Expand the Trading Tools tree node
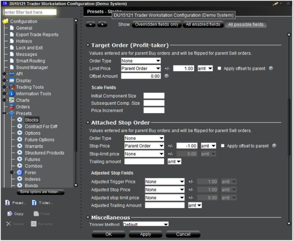The image size is (293, 241). pyautogui.click(x=4, y=87)
